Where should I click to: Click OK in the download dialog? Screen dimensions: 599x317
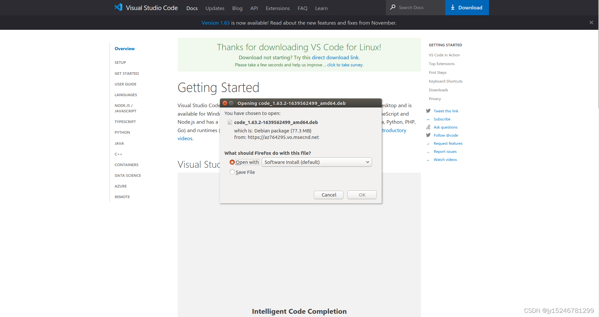tap(362, 195)
